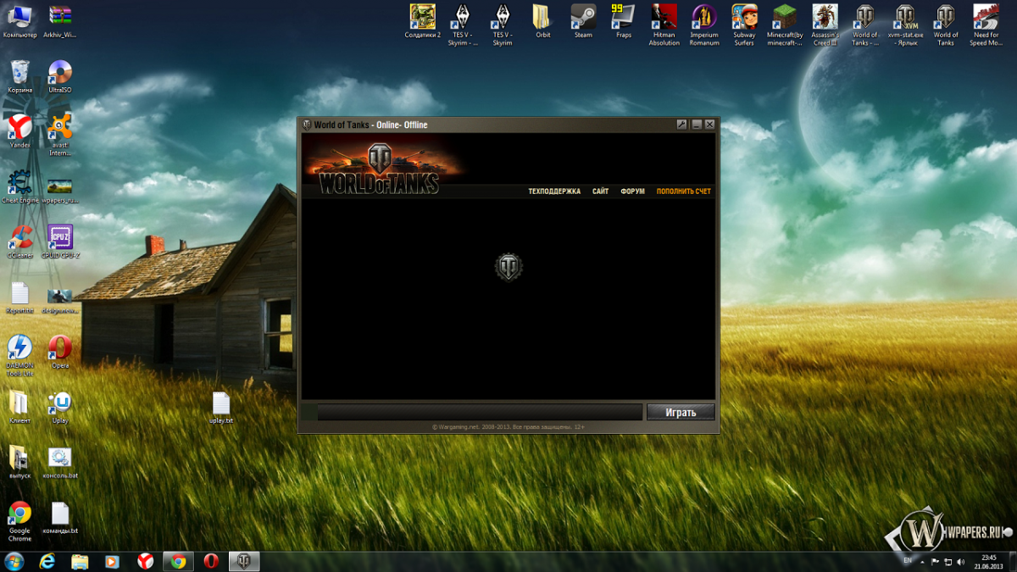Image resolution: width=1017 pixels, height=572 pixels.
Task: Select the консоль.bat file icon
Action: tap(59, 462)
